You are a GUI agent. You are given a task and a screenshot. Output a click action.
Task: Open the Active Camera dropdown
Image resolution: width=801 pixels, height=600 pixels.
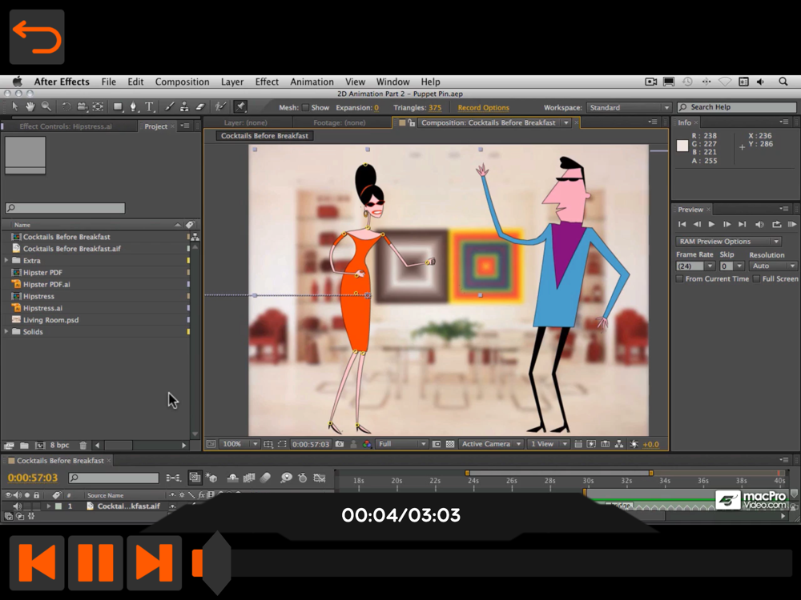tap(492, 444)
